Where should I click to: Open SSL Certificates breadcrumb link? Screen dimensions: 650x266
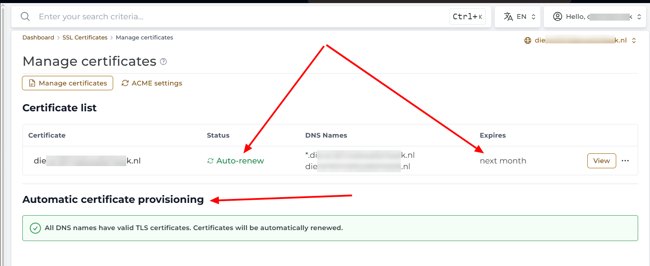click(85, 38)
